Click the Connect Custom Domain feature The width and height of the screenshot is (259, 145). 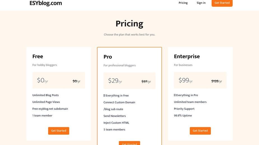119,102
